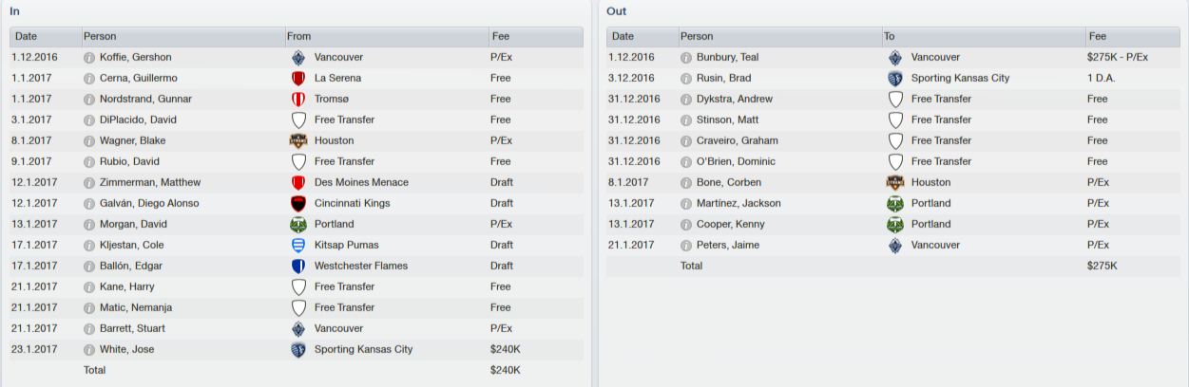This screenshot has width=1189, height=387.
Task: Click the Westchester Flames badge icon
Action: click(298, 267)
